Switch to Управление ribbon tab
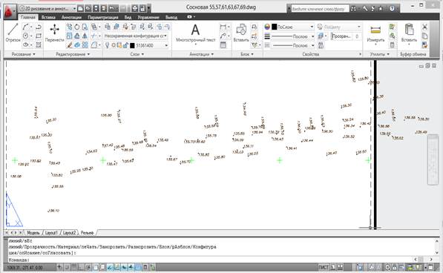Image resolution: width=443 pixels, height=273 pixels. click(x=148, y=17)
